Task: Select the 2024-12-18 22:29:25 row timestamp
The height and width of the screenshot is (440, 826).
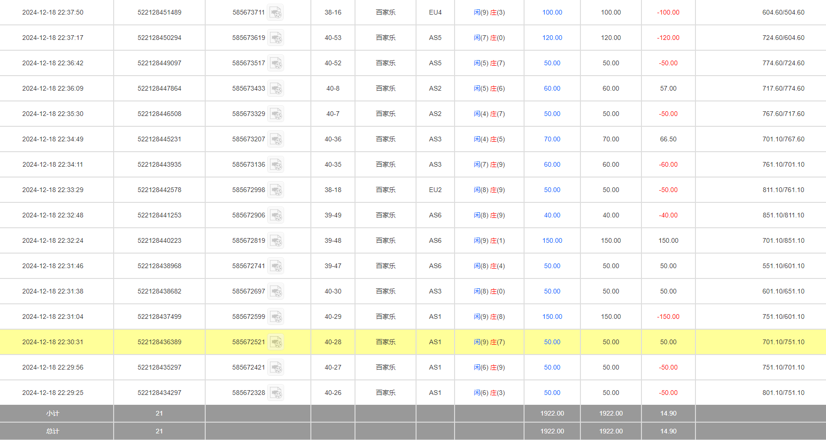Action: click(x=53, y=393)
